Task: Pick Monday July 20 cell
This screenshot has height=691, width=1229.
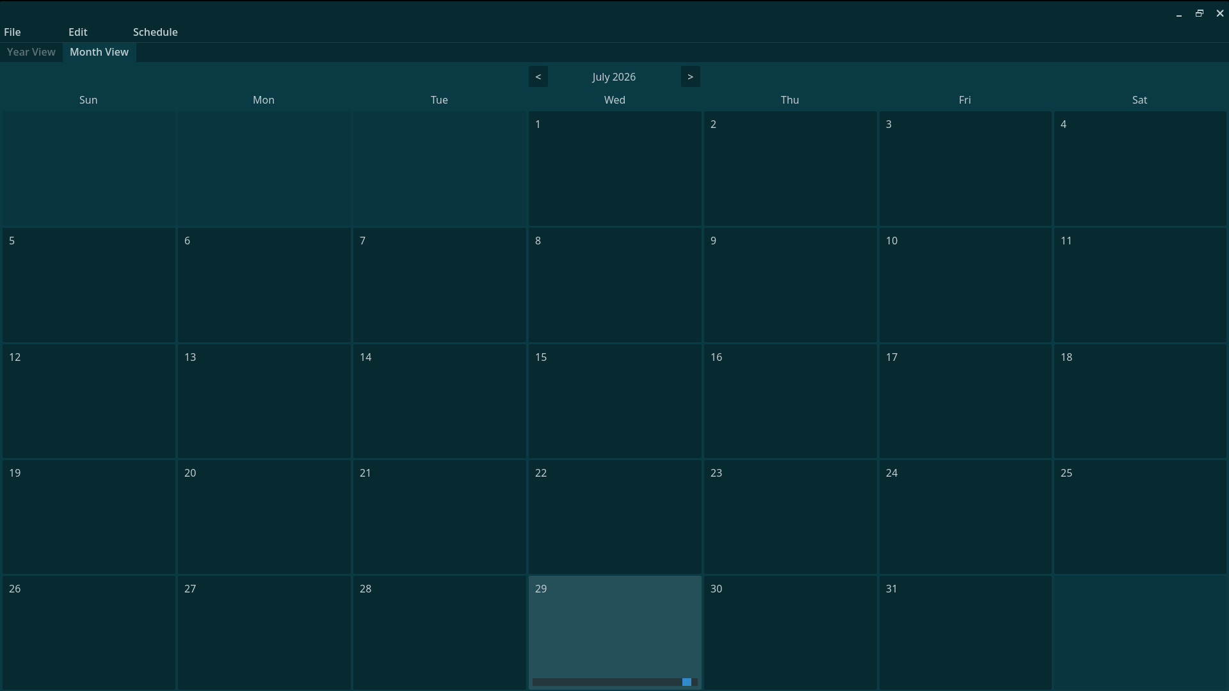Action: [264, 517]
